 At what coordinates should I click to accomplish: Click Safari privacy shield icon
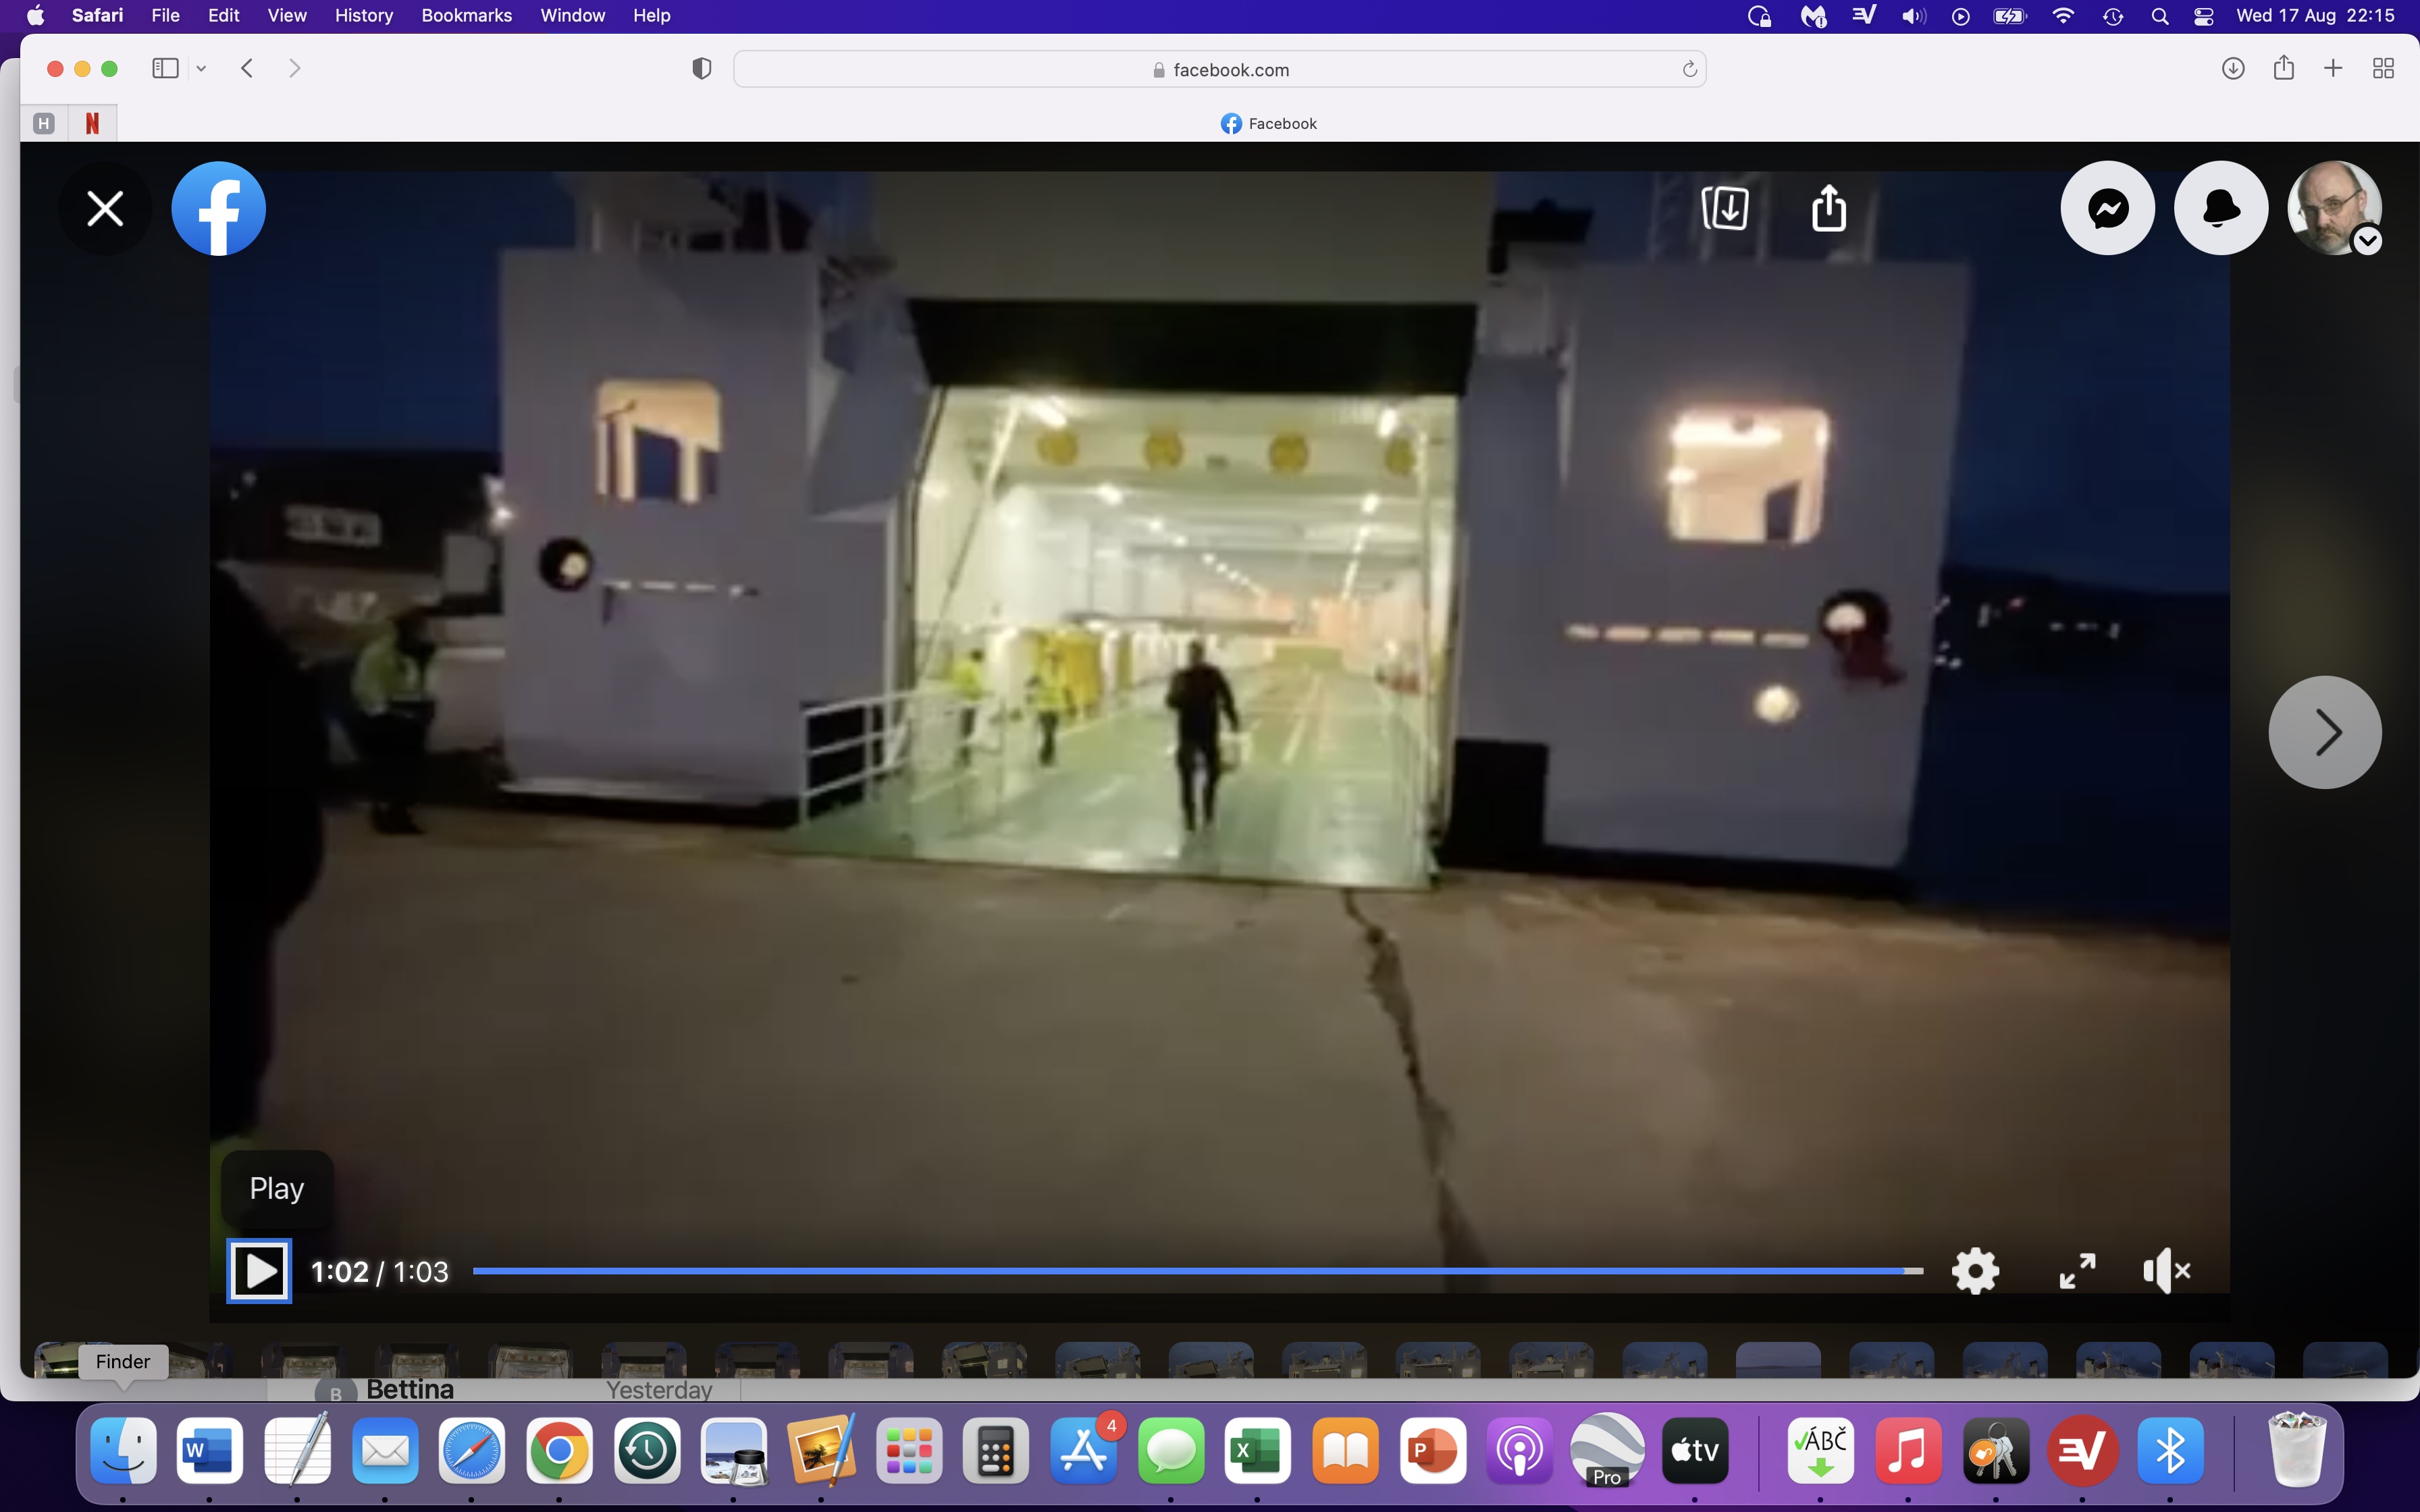(702, 69)
